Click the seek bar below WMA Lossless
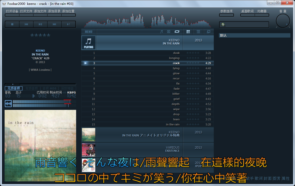The image size is (295, 186). tap(40, 84)
